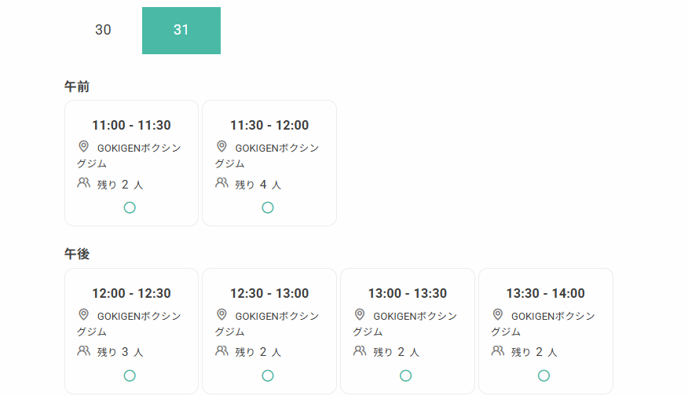Screen dimensions: 688x396
Task: Click location pin icon in 12:00 - 12:30 card
Action: click(83, 314)
